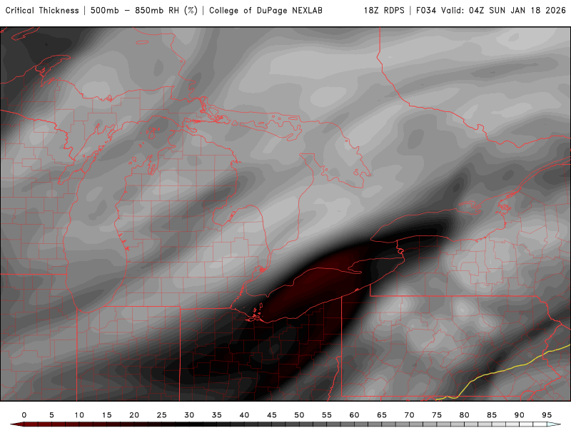Click the colorbar label "65"
The image size is (571, 428).
coord(382,415)
